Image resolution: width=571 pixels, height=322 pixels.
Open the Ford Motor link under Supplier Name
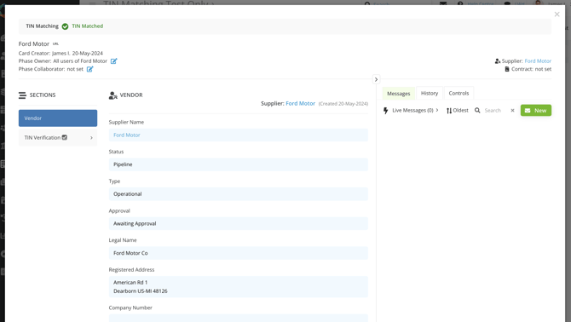point(127,135)
